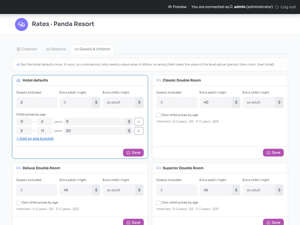The width and height of the screenshot is (300, 225).
Task: Click the Add an age bracket link
Action: pos(35,138)
